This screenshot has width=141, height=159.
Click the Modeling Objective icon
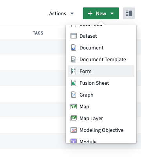[74, 130]
